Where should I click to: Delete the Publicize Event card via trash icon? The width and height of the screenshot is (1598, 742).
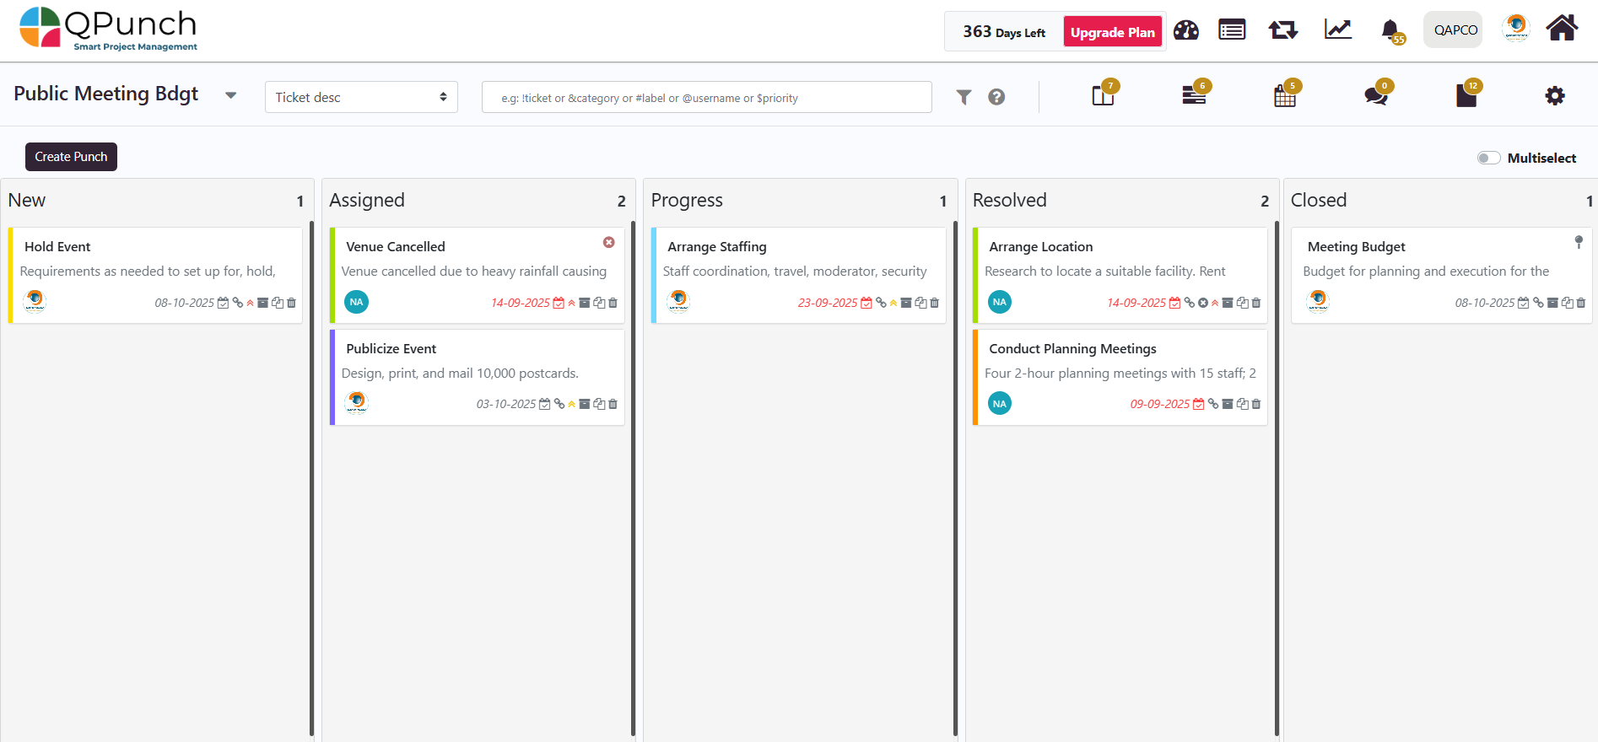pos(613,405)
